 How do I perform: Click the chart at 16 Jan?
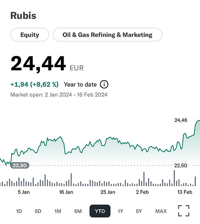pos(66,192)
